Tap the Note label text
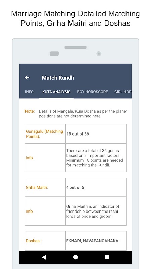Viewport: 151px width, 269px height. [x=30, y=111]
